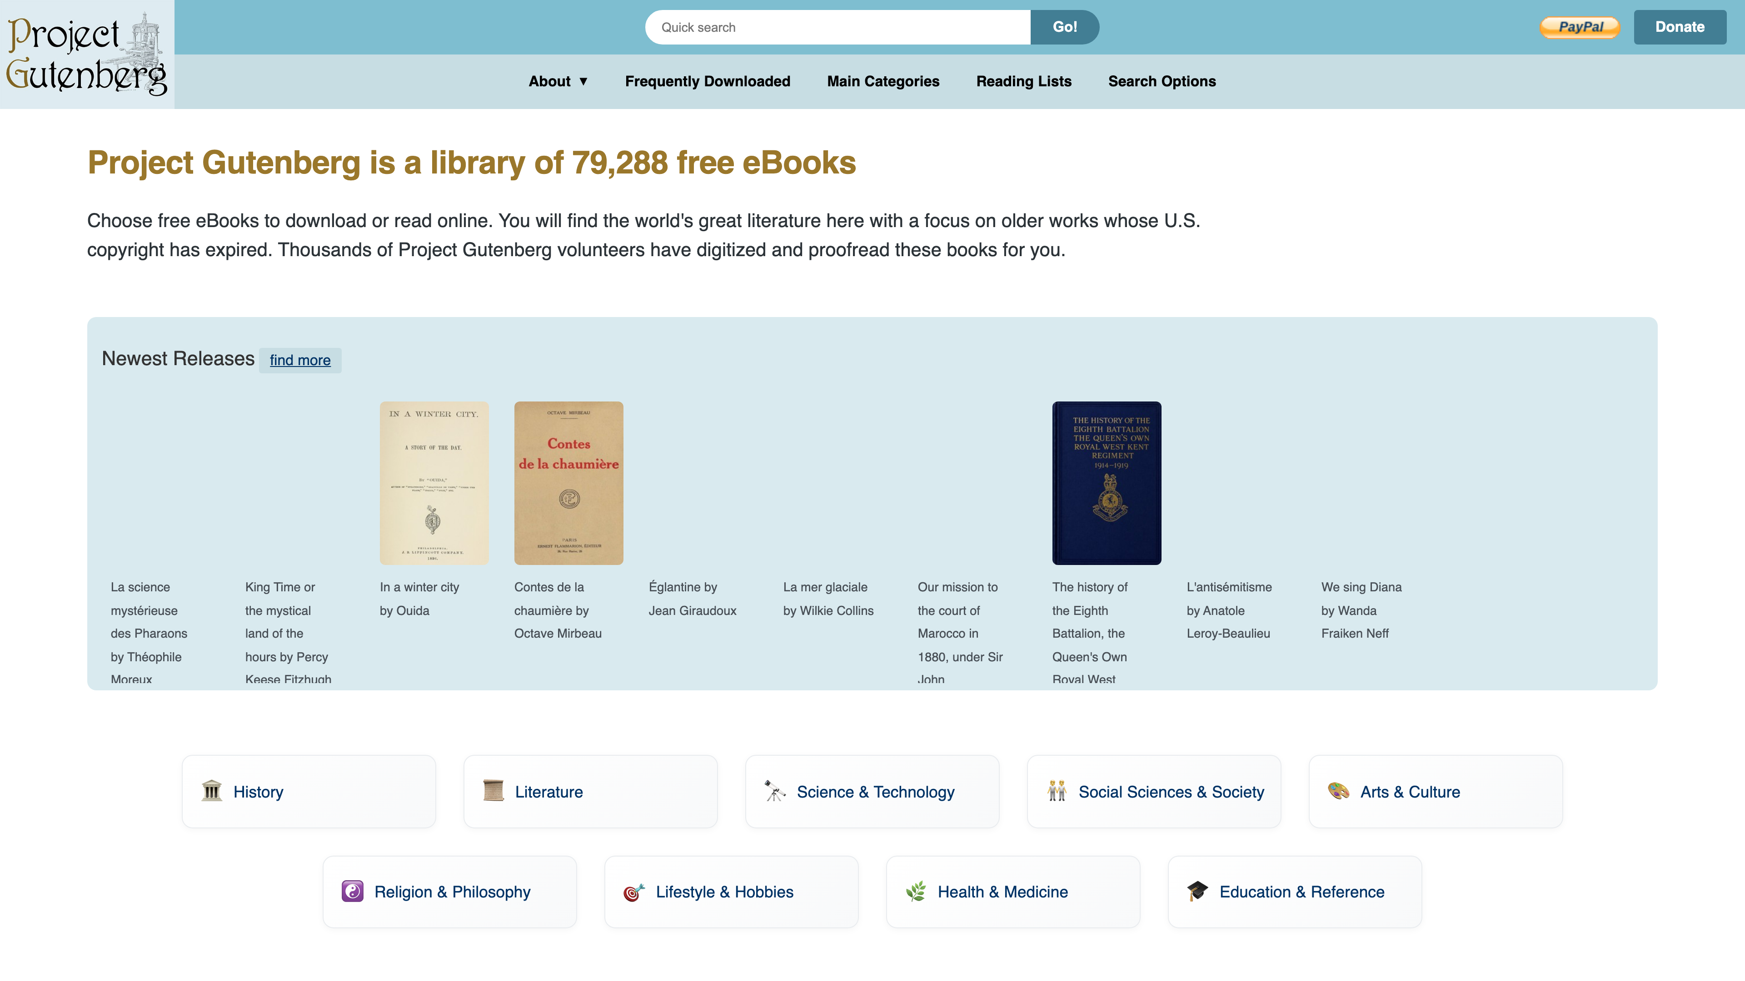This screenshot has width=1745, height=981.
Task: Open Eighth Battalion history blue cover
Action: tap(1106, 483)
